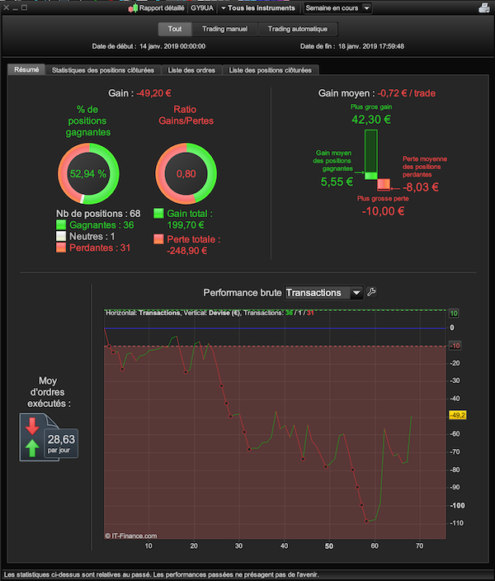Click the winning positions donut chart
The height and width of the screenshot is (581, 495).
[x=88, y=173]
